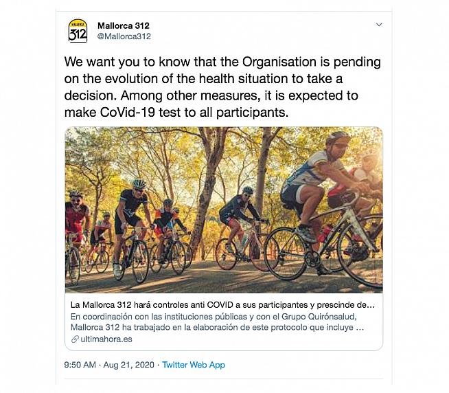Click the Mallorca 312 profile avatar
This screenshot has width=449, height=393.
[x=78, y=31]
